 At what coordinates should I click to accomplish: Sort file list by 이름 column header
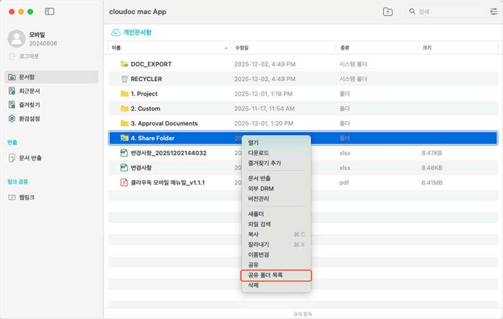[x=116, y=48]
